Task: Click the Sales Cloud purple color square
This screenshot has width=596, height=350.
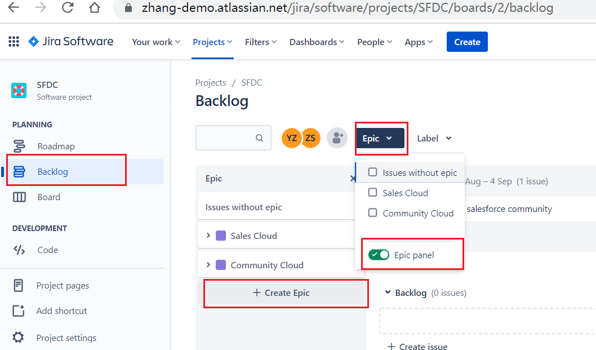Action: click(221, 236)
